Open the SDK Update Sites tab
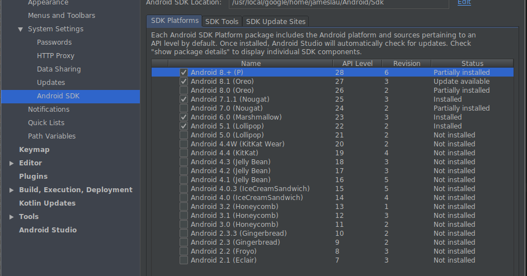 point(276,22)
